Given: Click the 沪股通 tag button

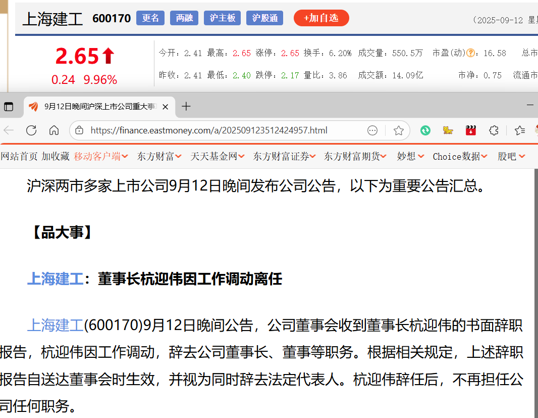Looking at the screenshot, I should pos(264,18).
